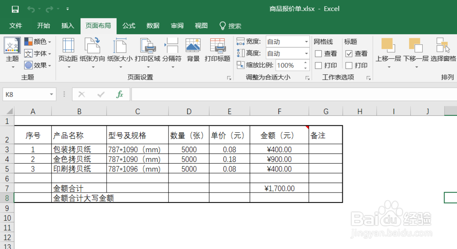Screen dimensions: 457x249
Task: Open the fx insert function dialog
Action: tap(119, 94)
